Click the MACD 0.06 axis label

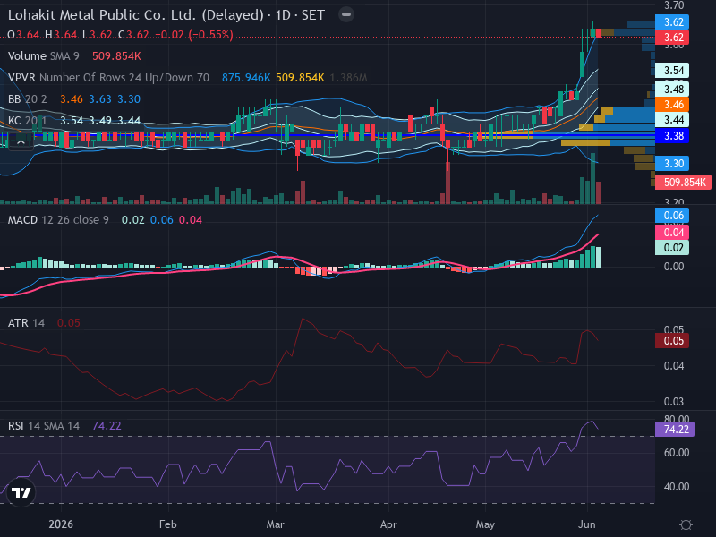(672, 216)
